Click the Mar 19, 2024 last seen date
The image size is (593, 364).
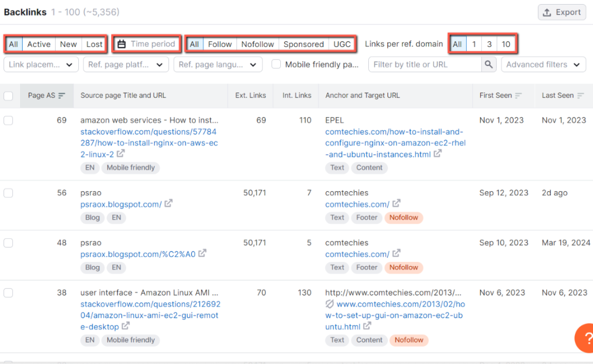(566, 243)
